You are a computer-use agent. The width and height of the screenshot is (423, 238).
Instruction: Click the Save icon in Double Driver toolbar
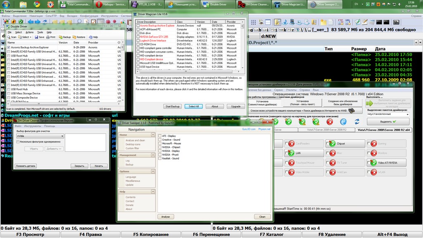[x=36, y=37]
